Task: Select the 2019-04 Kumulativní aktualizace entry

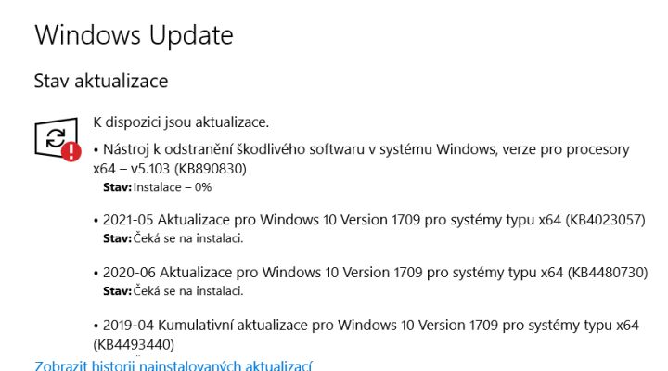Action: click(366, 335)
